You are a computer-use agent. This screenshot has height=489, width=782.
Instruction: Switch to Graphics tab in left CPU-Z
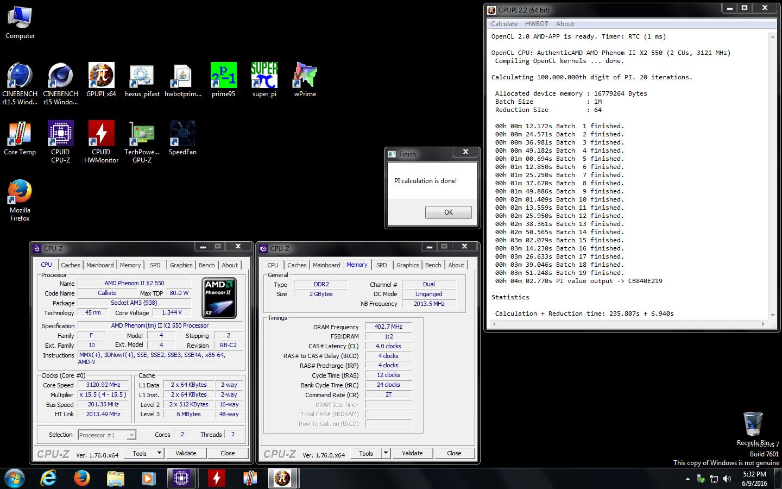tap(181, 265)
